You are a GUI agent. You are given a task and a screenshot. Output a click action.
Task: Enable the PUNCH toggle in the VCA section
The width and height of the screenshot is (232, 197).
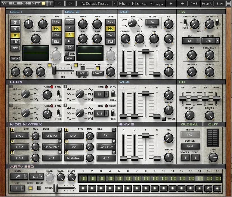pos(163,119)
